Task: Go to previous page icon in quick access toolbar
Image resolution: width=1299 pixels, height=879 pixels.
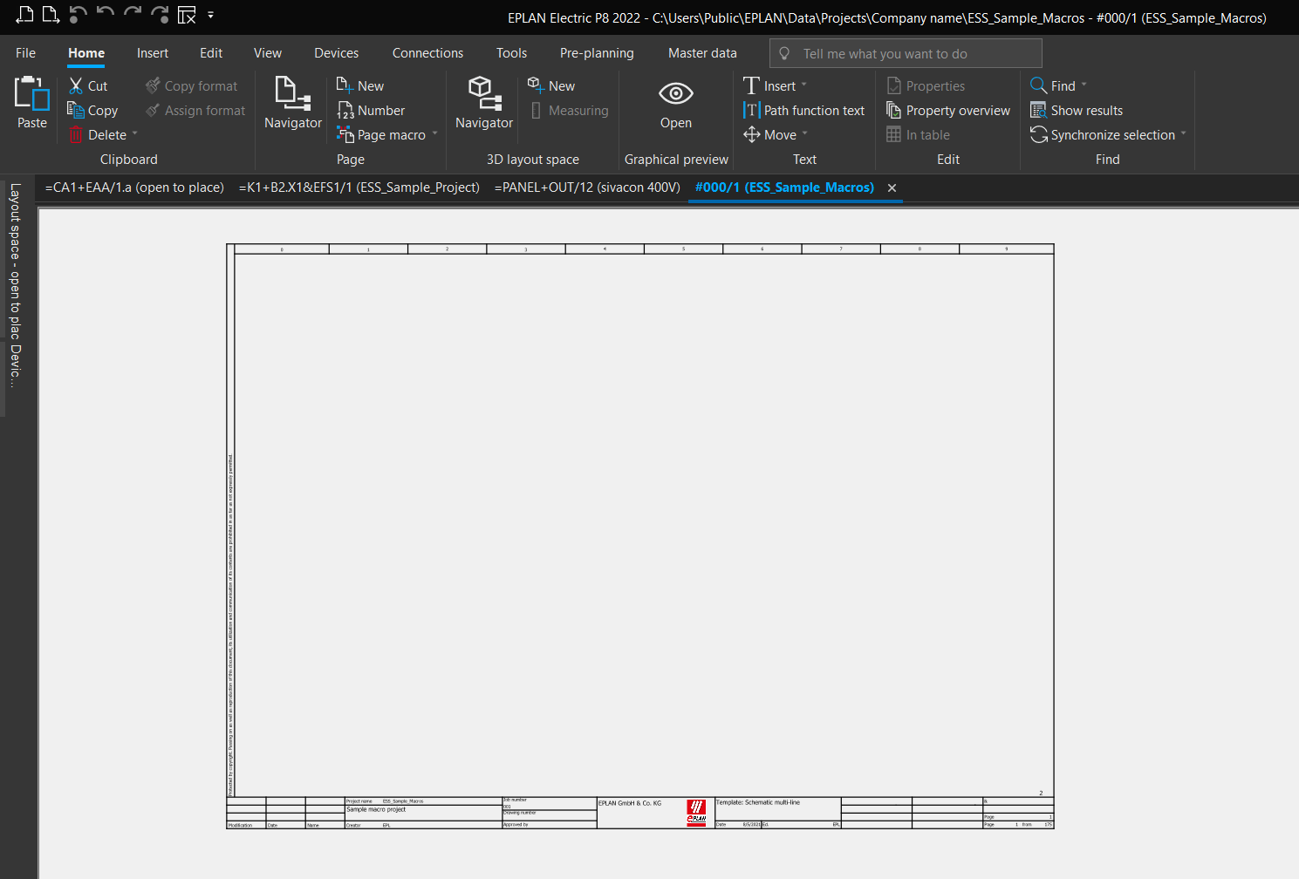Action: 24,14
